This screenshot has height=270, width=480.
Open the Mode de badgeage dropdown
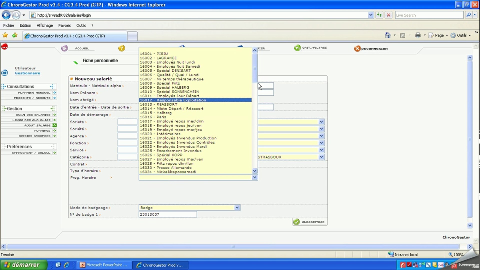pos(237,207)
